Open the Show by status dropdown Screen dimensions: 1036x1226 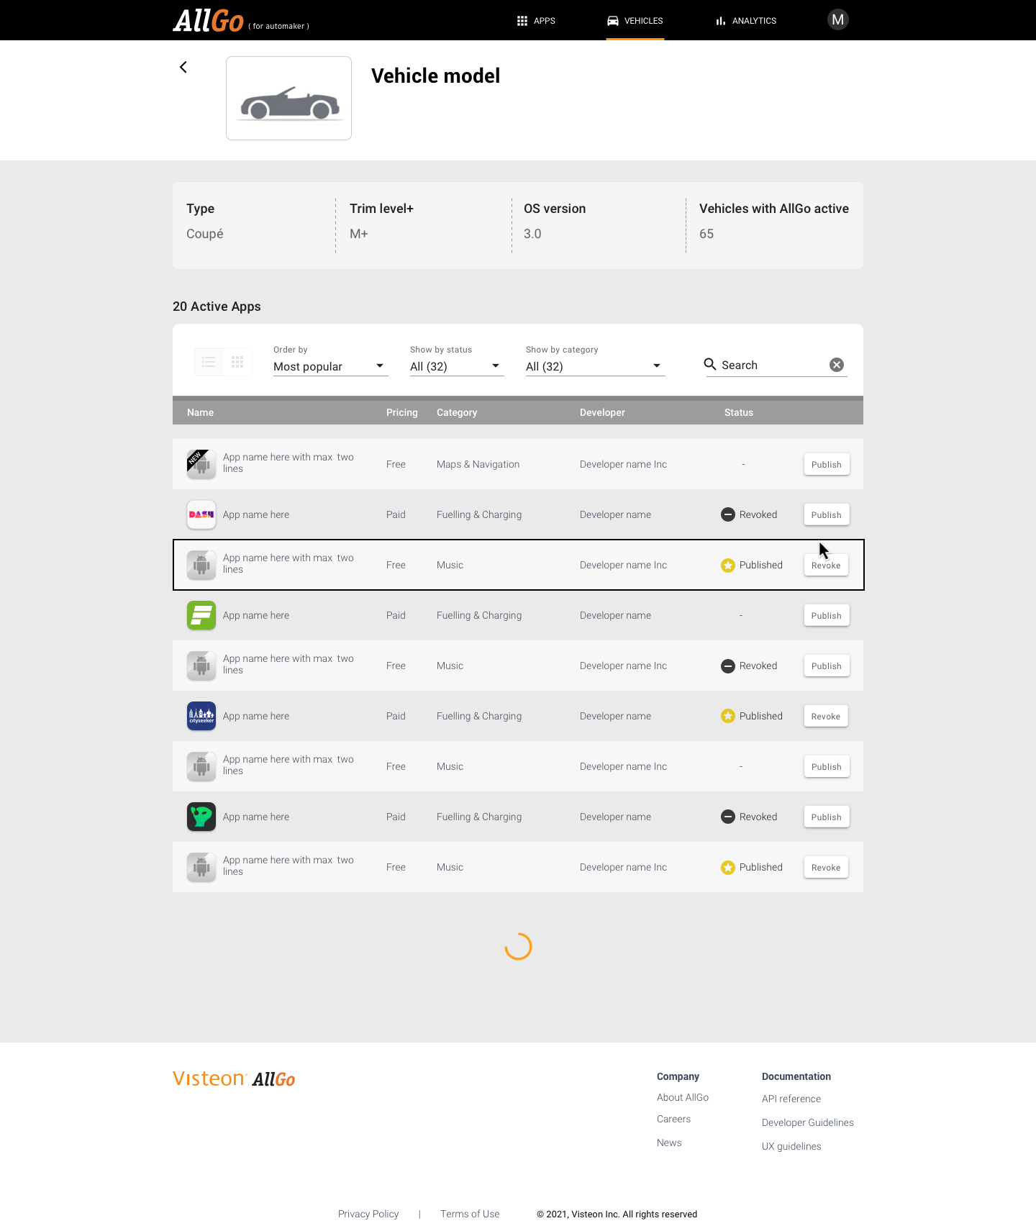pos(457,366)
